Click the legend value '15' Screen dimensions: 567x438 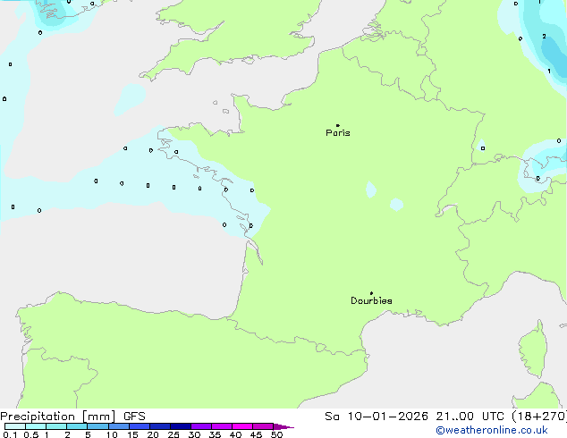[132, 434]
